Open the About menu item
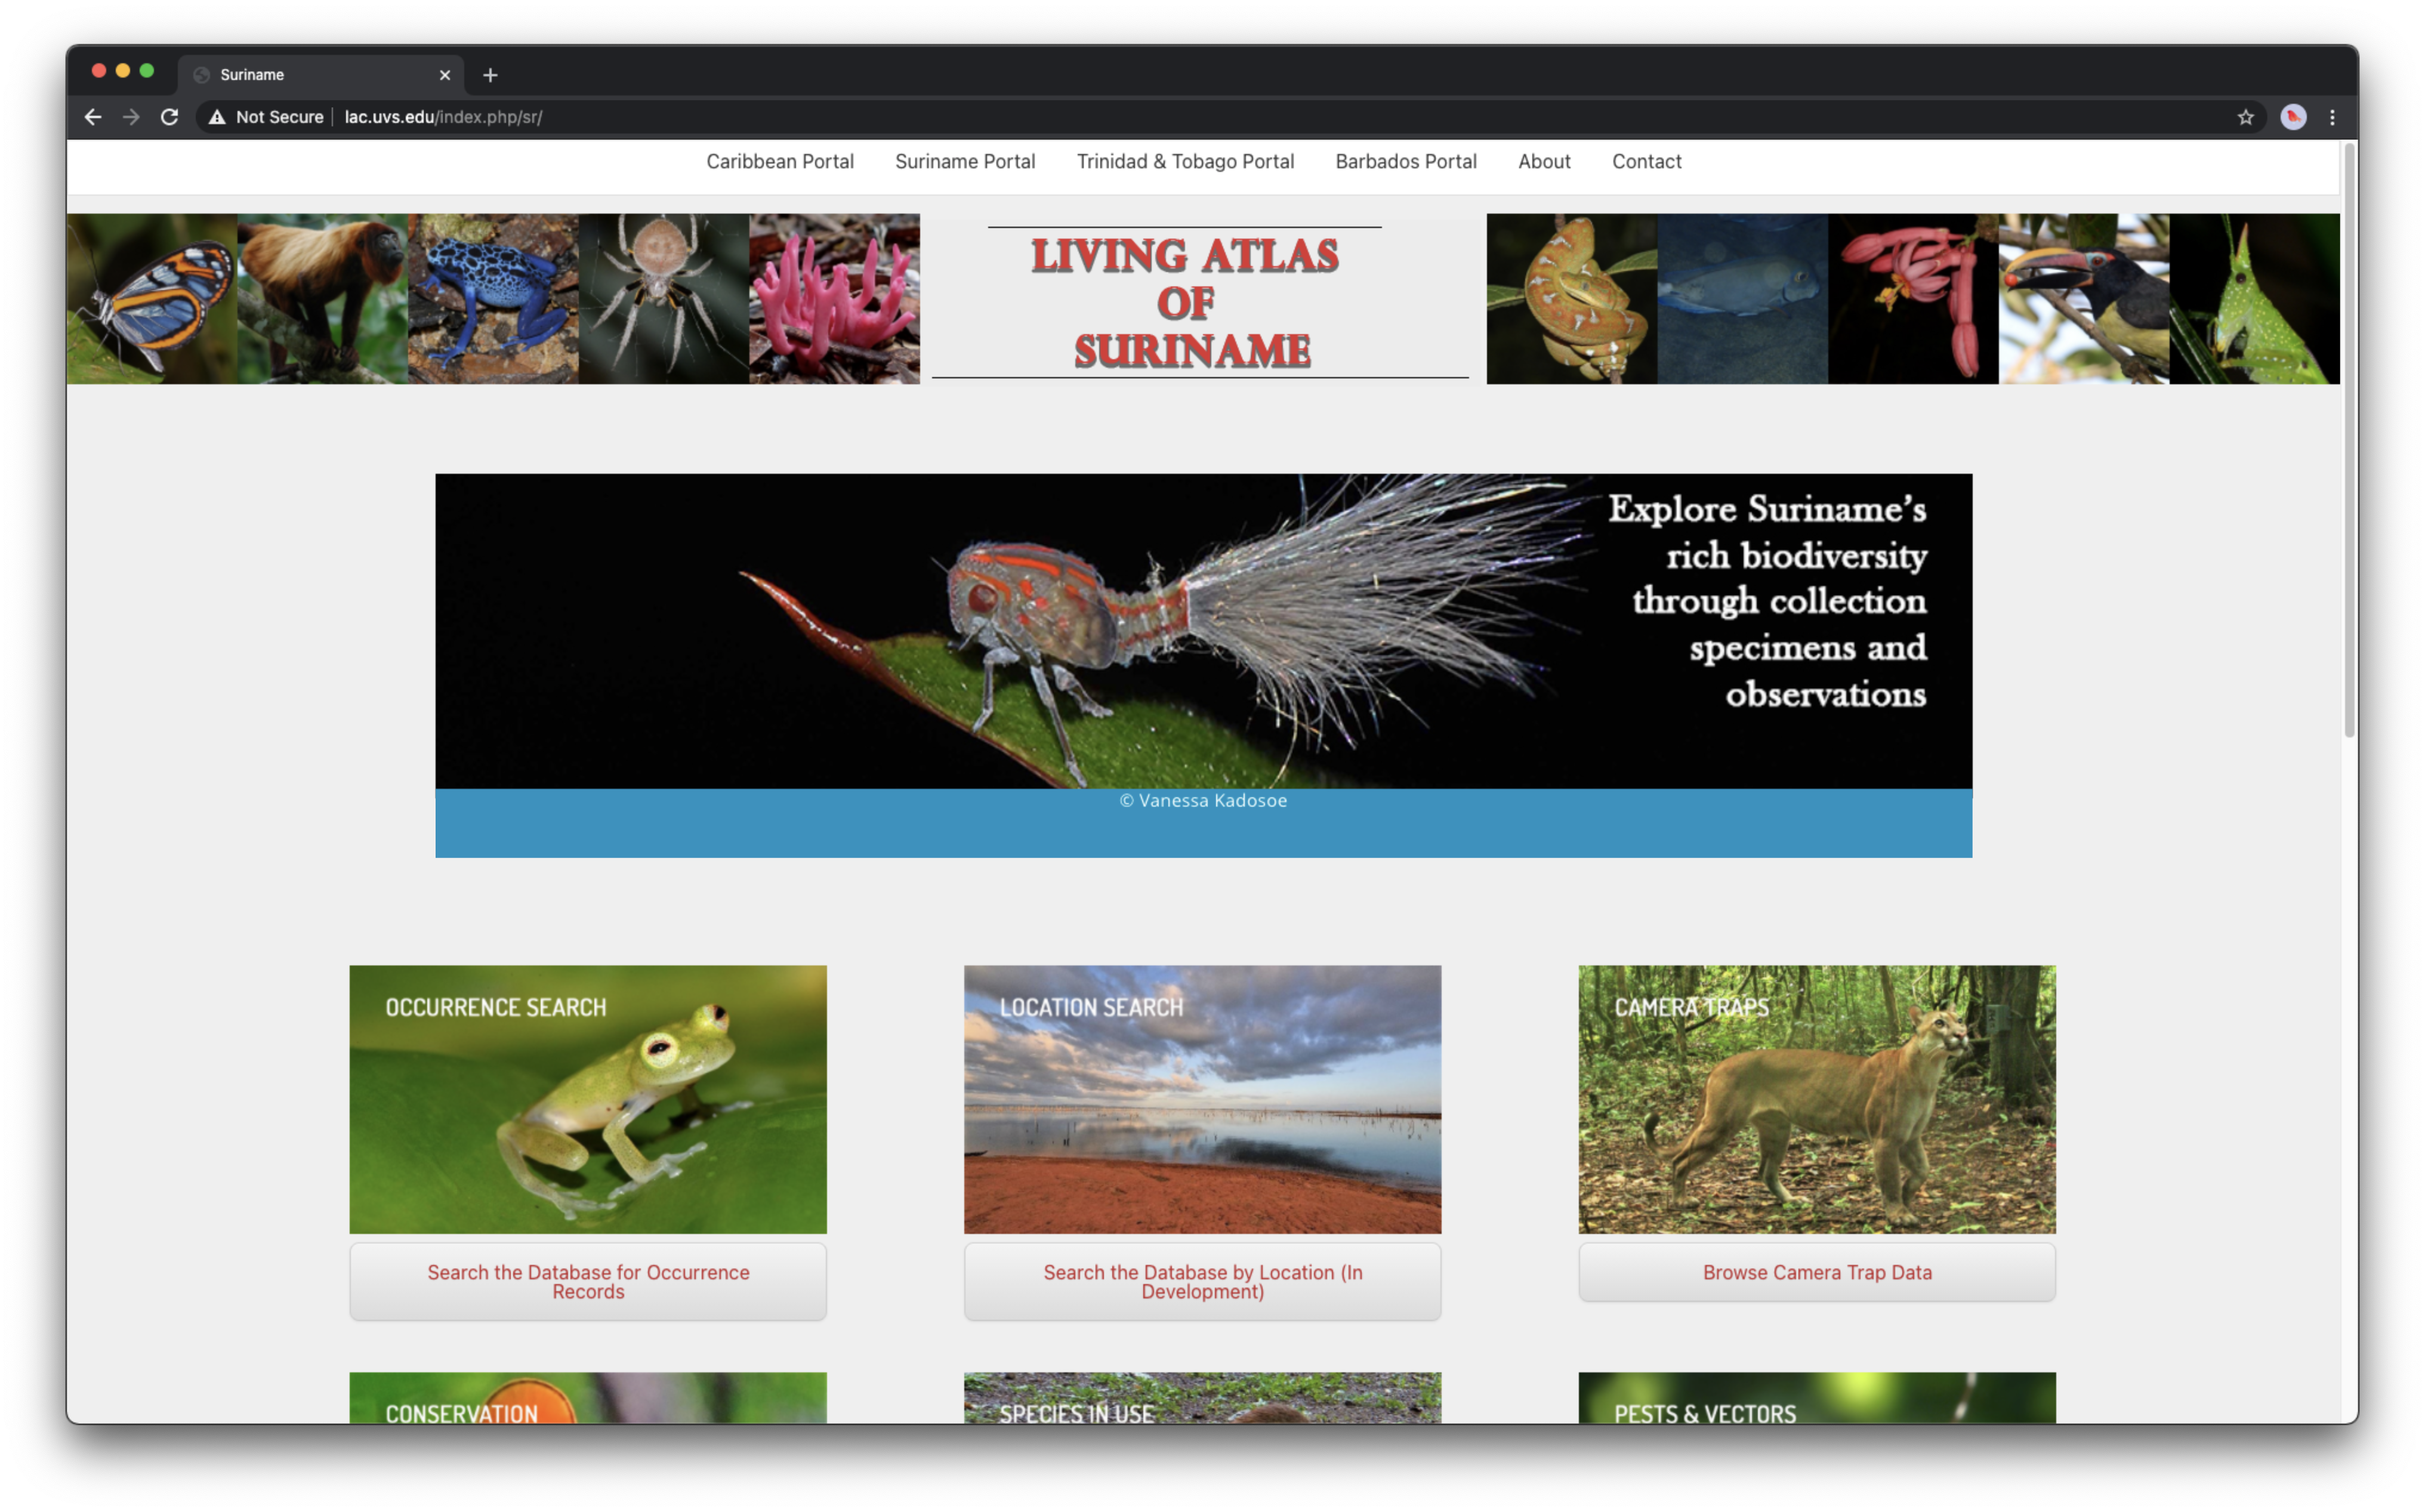This screenshot has width=2425, height=1512. pyautogui.click(x=1543, y=161)
